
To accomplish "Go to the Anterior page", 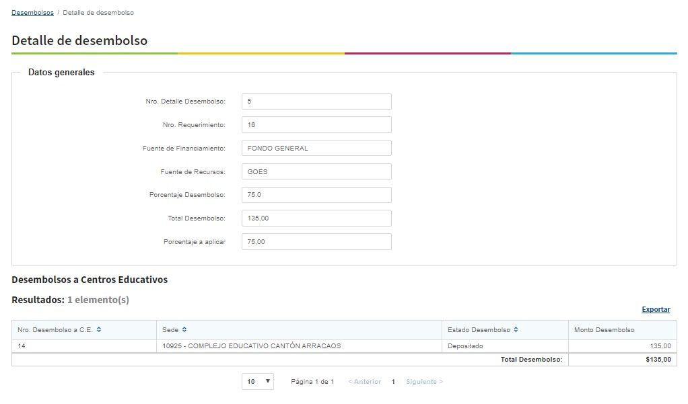I will (364, 382).
